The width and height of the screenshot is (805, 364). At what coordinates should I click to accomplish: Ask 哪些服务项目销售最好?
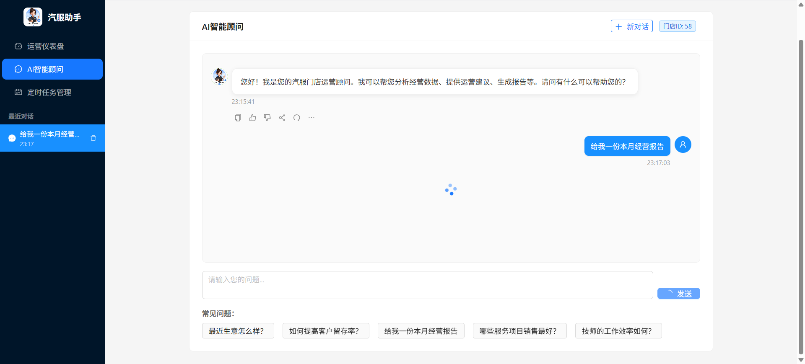pos(519,331)
